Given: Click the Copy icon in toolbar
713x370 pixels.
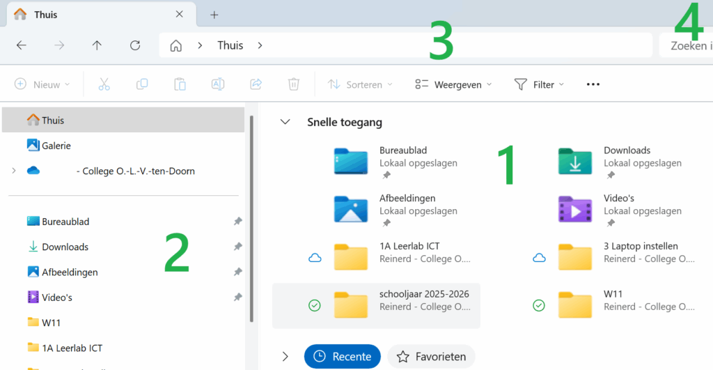Looking at the screenshot, I should coord(142,84).
